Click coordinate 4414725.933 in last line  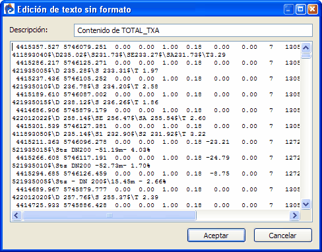point(38,205)
